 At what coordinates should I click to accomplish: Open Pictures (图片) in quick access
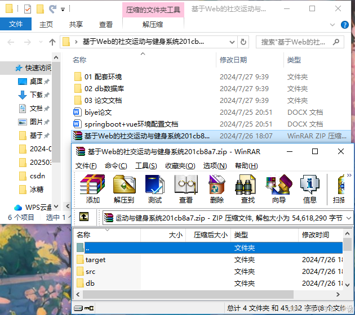click(33, 122)
